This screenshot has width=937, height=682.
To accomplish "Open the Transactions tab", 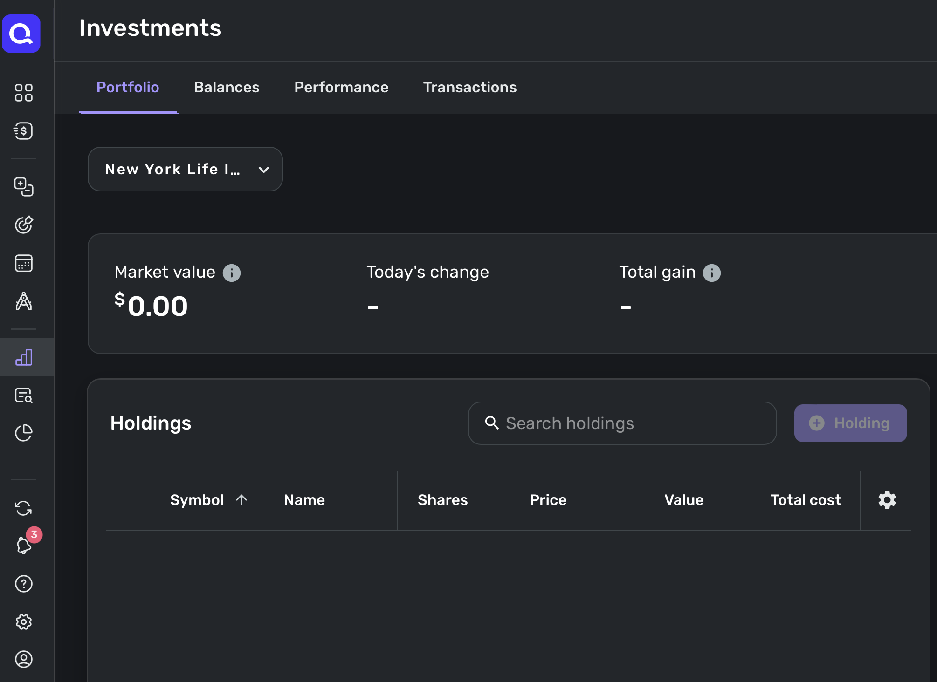I will point(469,87).
